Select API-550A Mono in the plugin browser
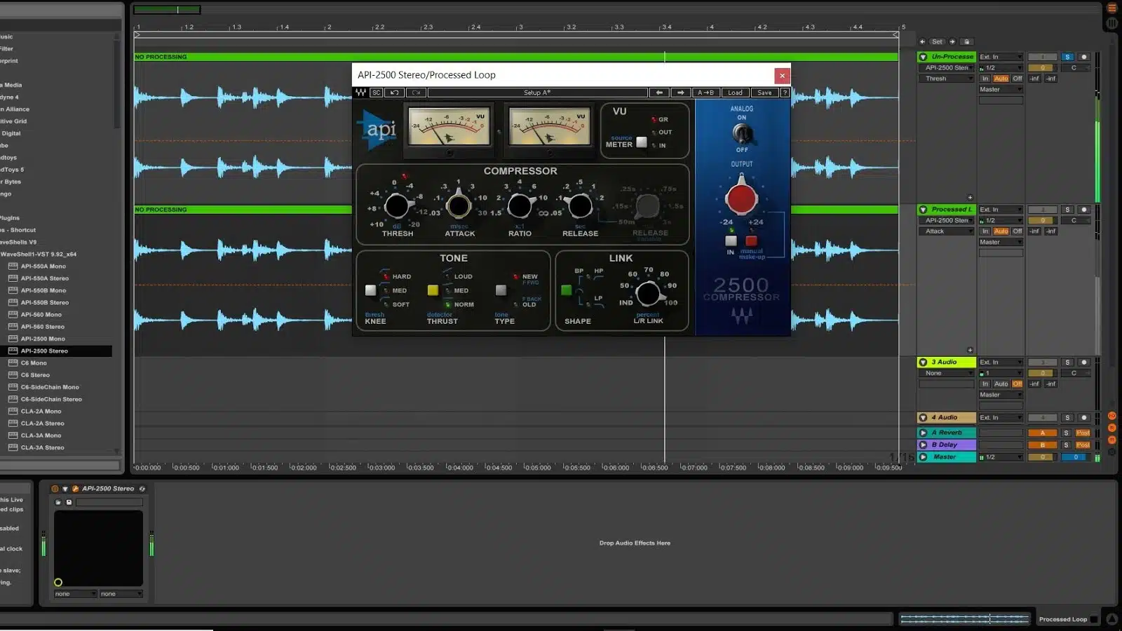 [x=43, y=266]
